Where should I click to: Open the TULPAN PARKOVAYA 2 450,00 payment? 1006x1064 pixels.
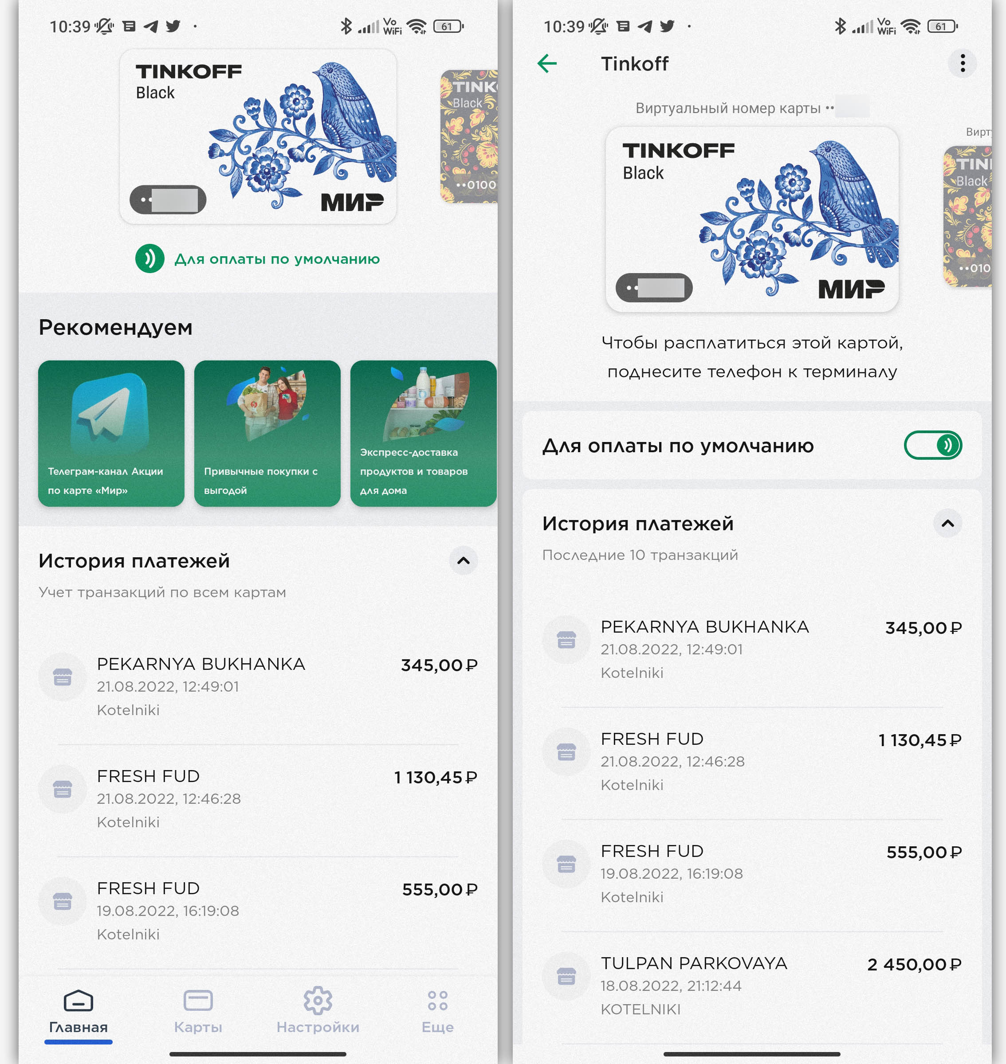[752, 986]
